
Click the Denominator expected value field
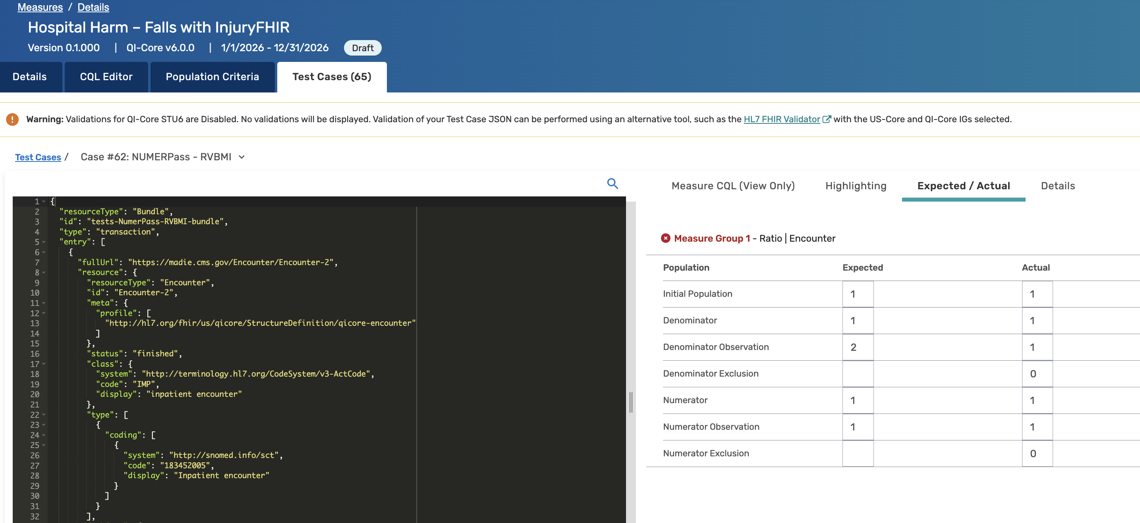point(858,321)
